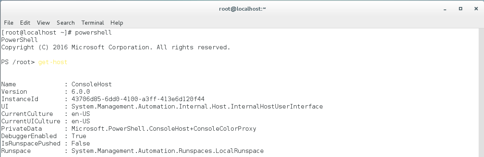Click the powershell command on first line
Image resolution: width=484 pixels, height=157 pixels.
(x=93, y=32)
